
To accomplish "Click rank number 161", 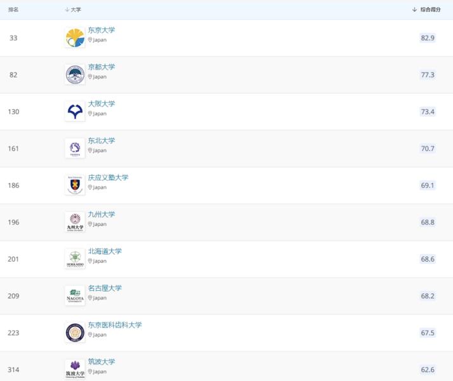I will coord(13,149).
